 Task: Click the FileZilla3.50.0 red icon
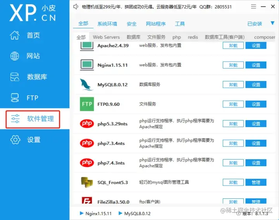pos(87,200)
